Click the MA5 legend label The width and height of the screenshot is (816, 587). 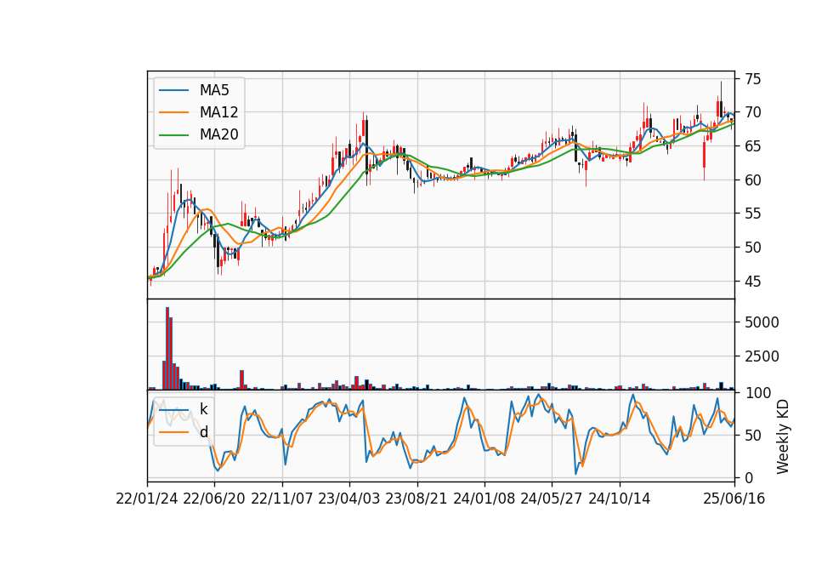214,90
